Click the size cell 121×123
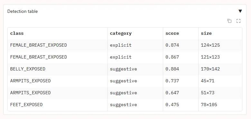Viewport: 251px width, 119px height. 220,57
